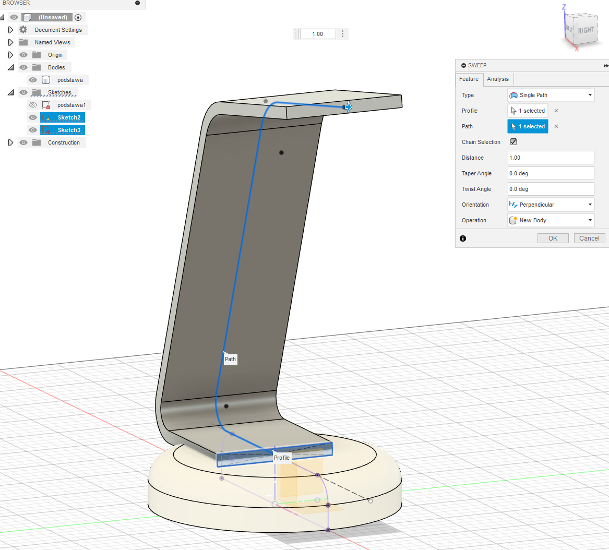Click the Document Settings gear icon
609x550 pixels.
(x=23, y=30)
